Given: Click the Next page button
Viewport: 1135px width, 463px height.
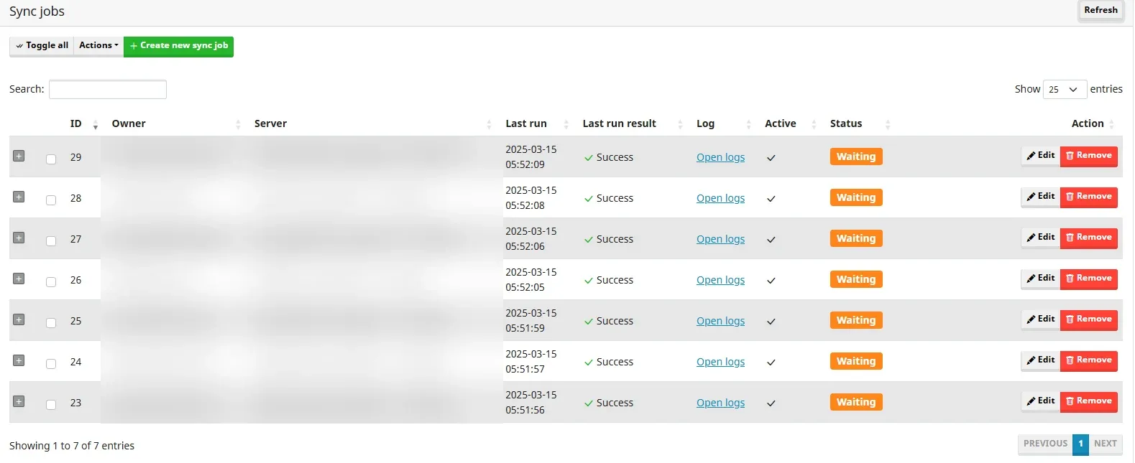Looking at the screenshot, I should point(1105,444).
